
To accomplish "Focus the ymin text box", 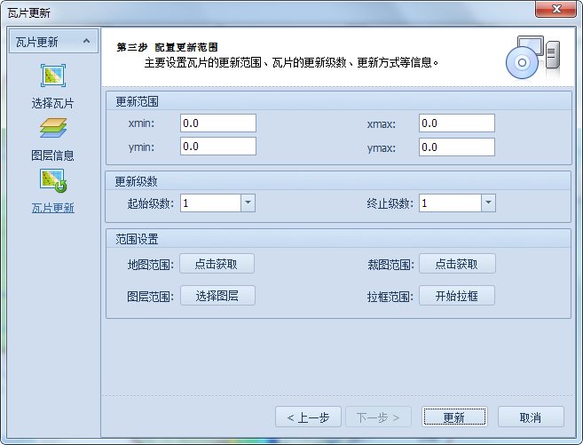I will 217,147.
